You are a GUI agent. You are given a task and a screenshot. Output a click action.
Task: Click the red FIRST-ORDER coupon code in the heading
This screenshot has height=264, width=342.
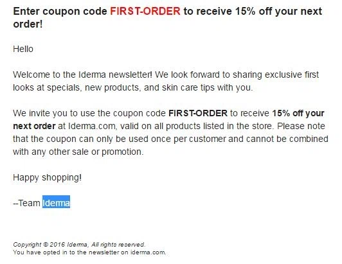145,11
